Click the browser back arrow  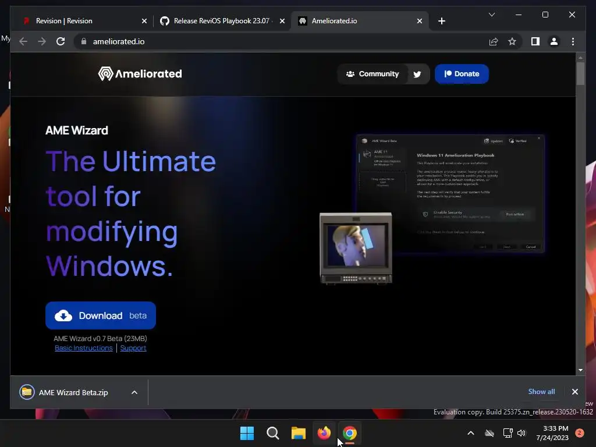23,41
